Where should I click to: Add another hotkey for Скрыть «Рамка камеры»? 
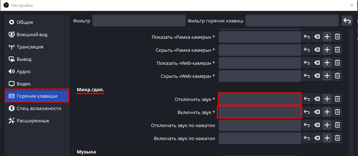(327, 50)
